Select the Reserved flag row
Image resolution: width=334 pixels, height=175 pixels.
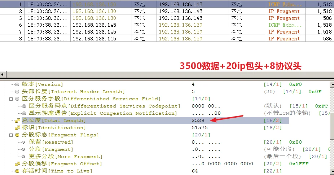[51, 142]
